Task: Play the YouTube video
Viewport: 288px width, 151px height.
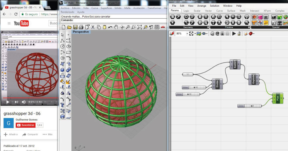Action: (x=8, y=102)
